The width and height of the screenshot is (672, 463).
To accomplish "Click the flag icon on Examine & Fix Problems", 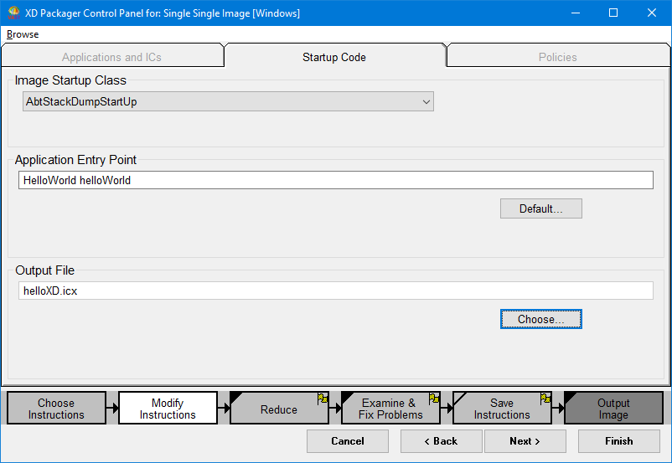I will [434, 399].
